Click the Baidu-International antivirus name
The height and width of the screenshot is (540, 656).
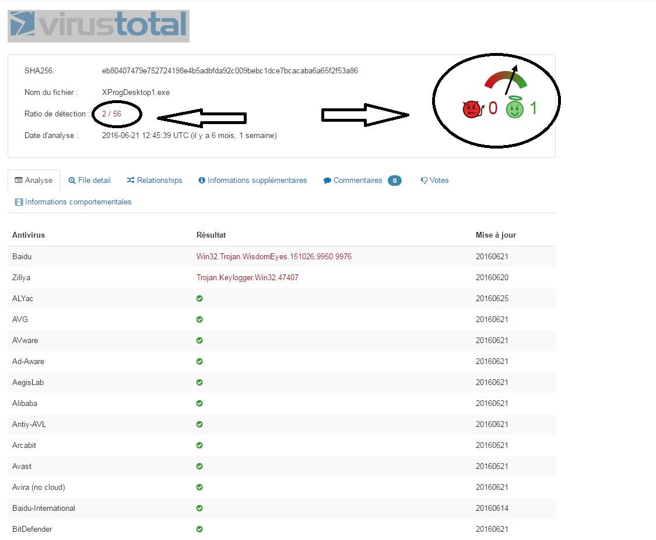[x=44, y=508]
